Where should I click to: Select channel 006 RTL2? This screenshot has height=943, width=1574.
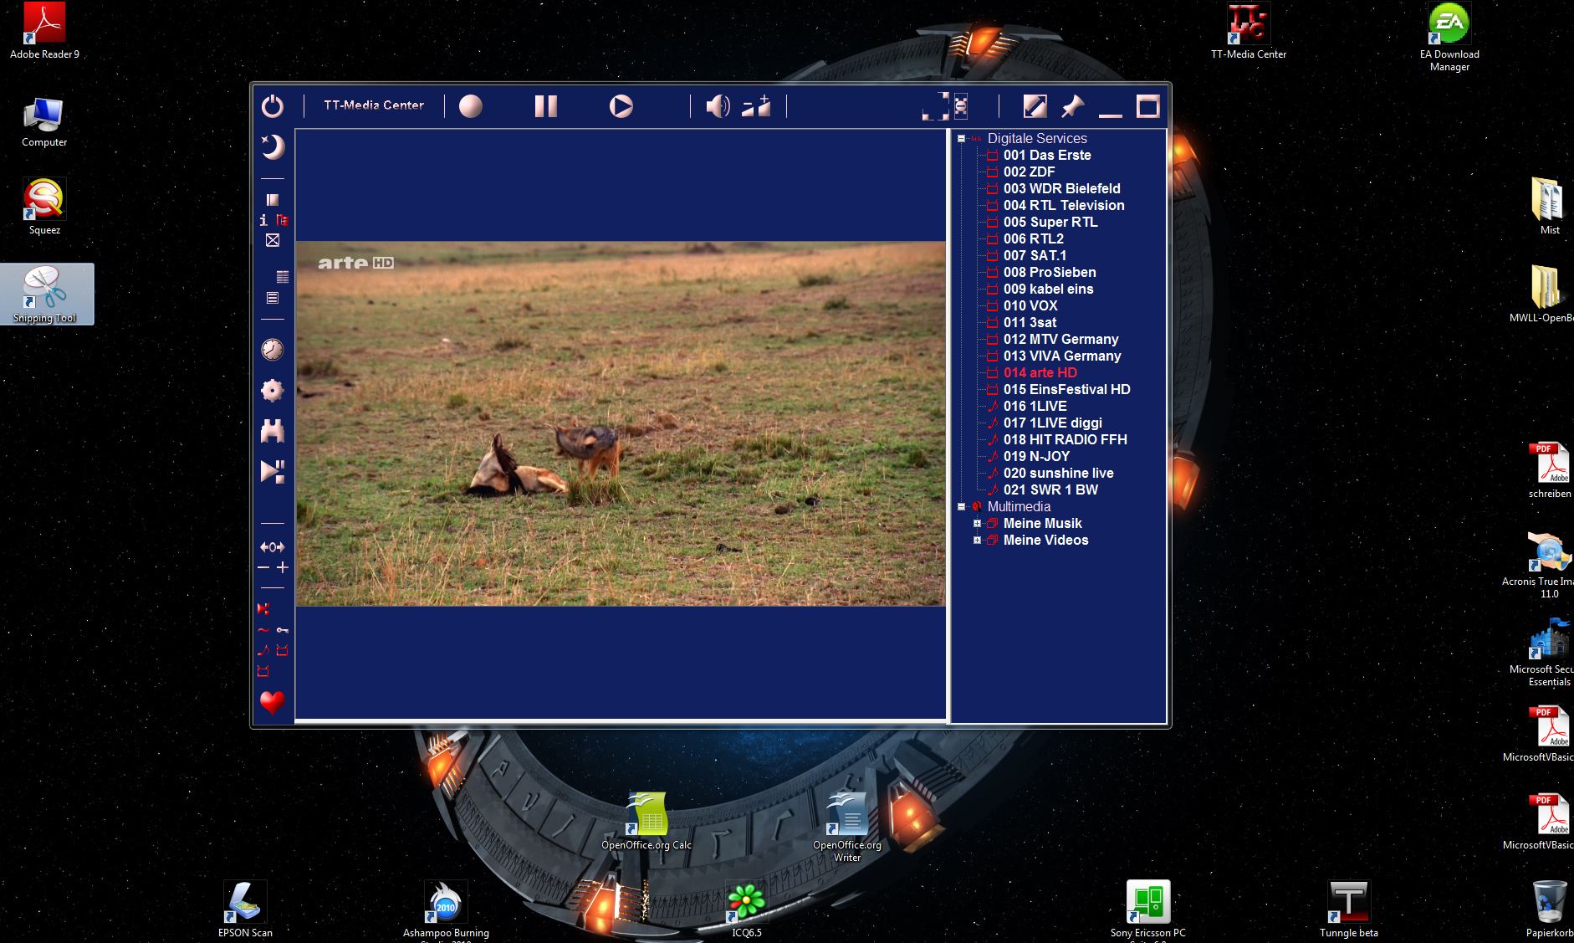(1034, 239)
